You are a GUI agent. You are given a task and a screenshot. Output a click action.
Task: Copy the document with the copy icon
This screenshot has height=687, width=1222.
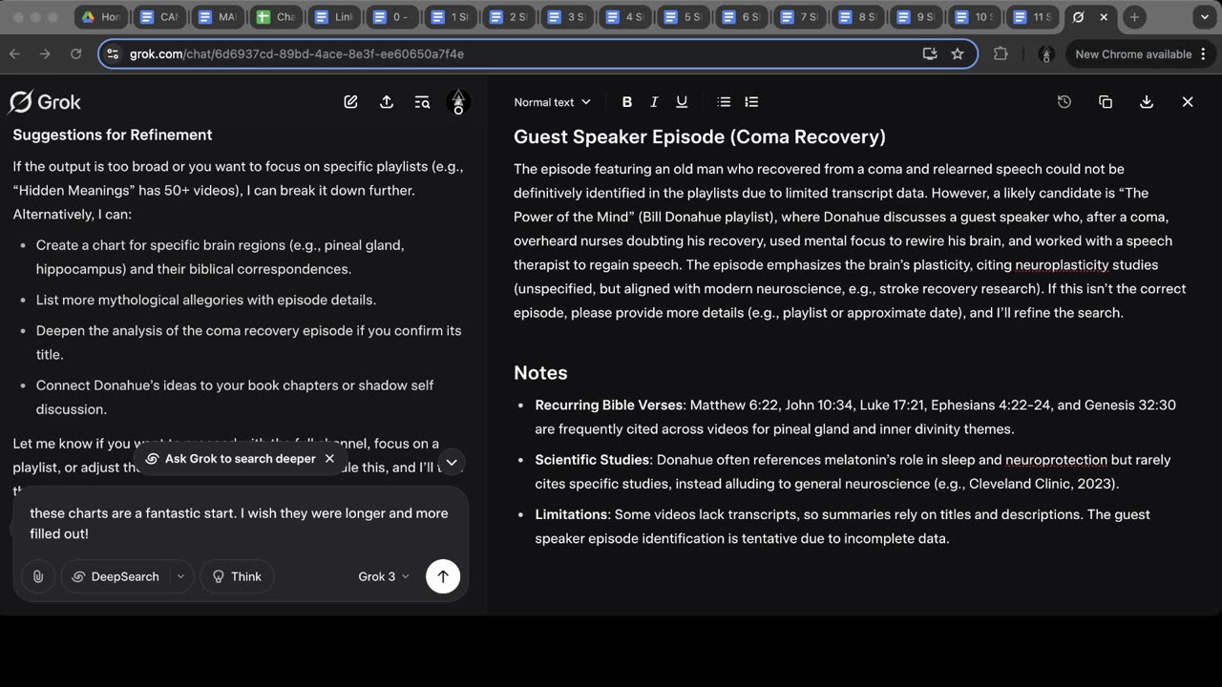(1106, 102)
